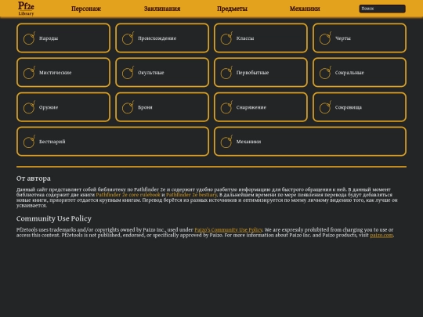
Task: Open the Броня card
Action: (162, 107)
